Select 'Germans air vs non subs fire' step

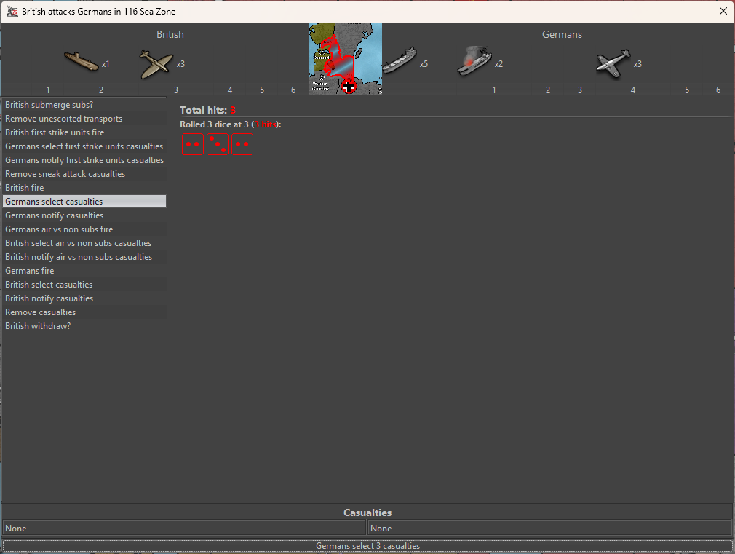(x=59, y=229)
